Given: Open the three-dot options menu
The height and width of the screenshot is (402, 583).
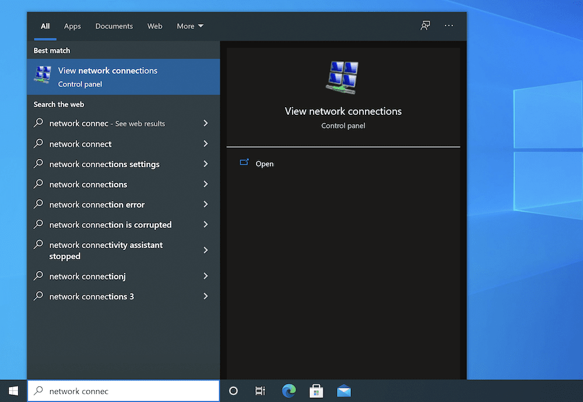Looking at the screenshot, I should click(x=449, y=26).
